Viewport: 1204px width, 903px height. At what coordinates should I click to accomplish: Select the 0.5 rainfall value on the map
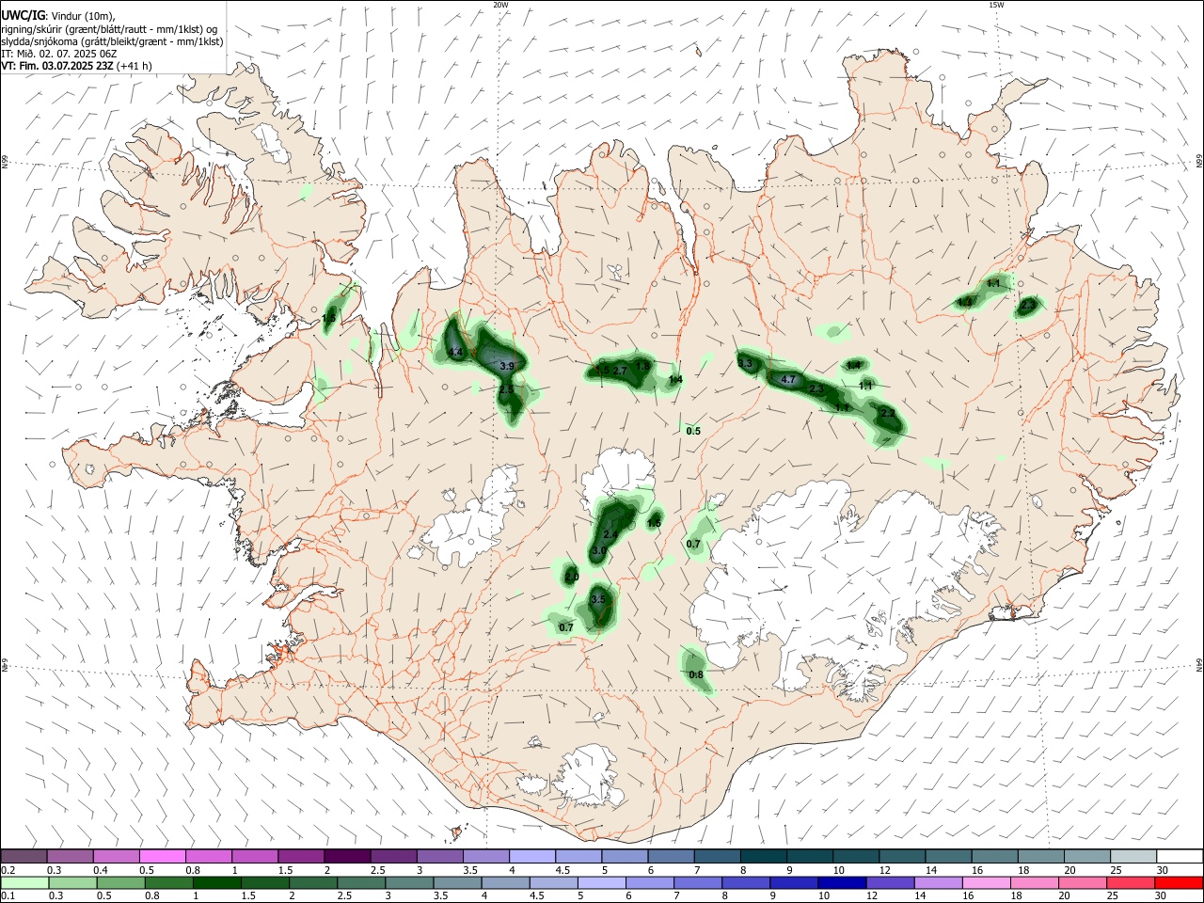[693, 431]
